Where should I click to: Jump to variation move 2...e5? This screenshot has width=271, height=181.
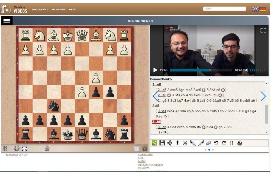click(162, 90)
